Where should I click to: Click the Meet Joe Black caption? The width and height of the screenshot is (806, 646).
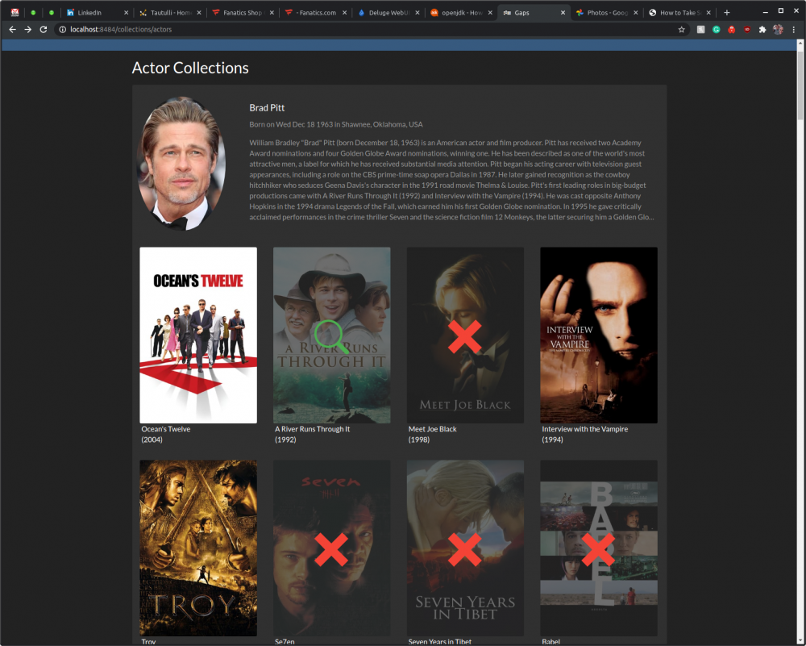pyautogui.click(x=432, y=429)
